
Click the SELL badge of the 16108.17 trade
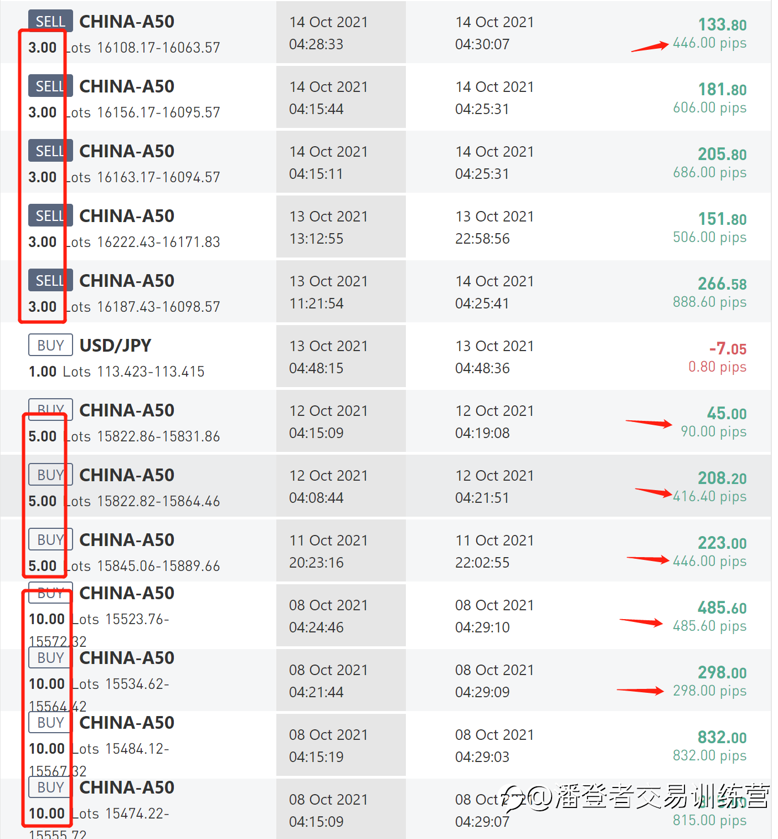click(50, 21)
